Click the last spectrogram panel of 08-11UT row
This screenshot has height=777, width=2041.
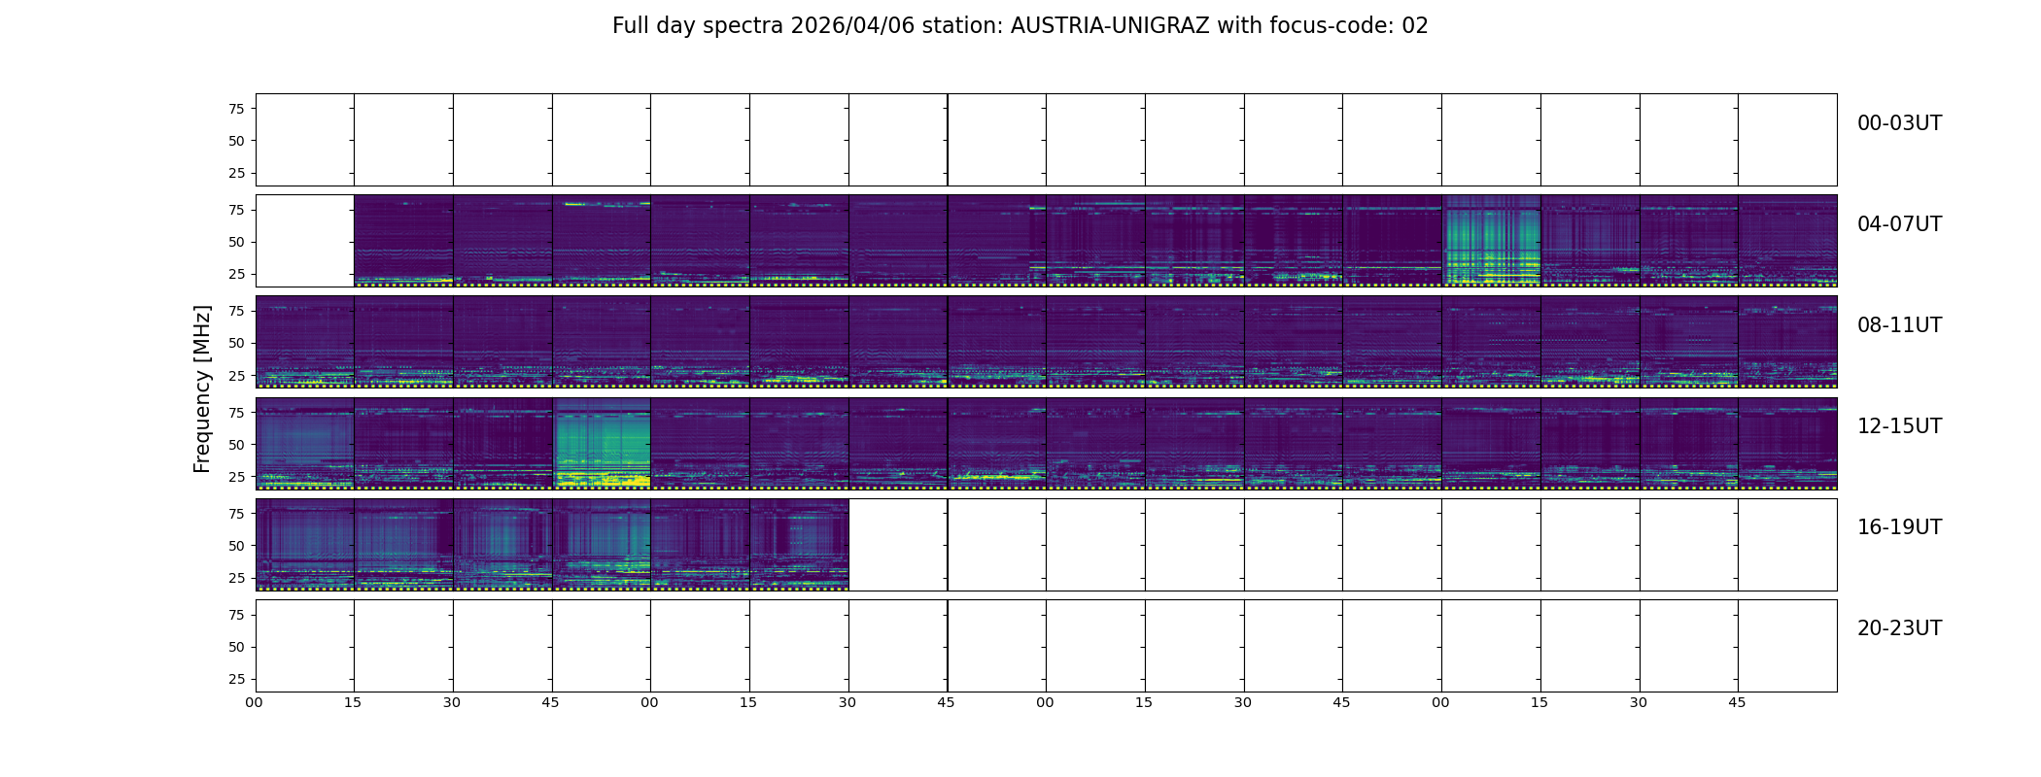[1787, 342]
